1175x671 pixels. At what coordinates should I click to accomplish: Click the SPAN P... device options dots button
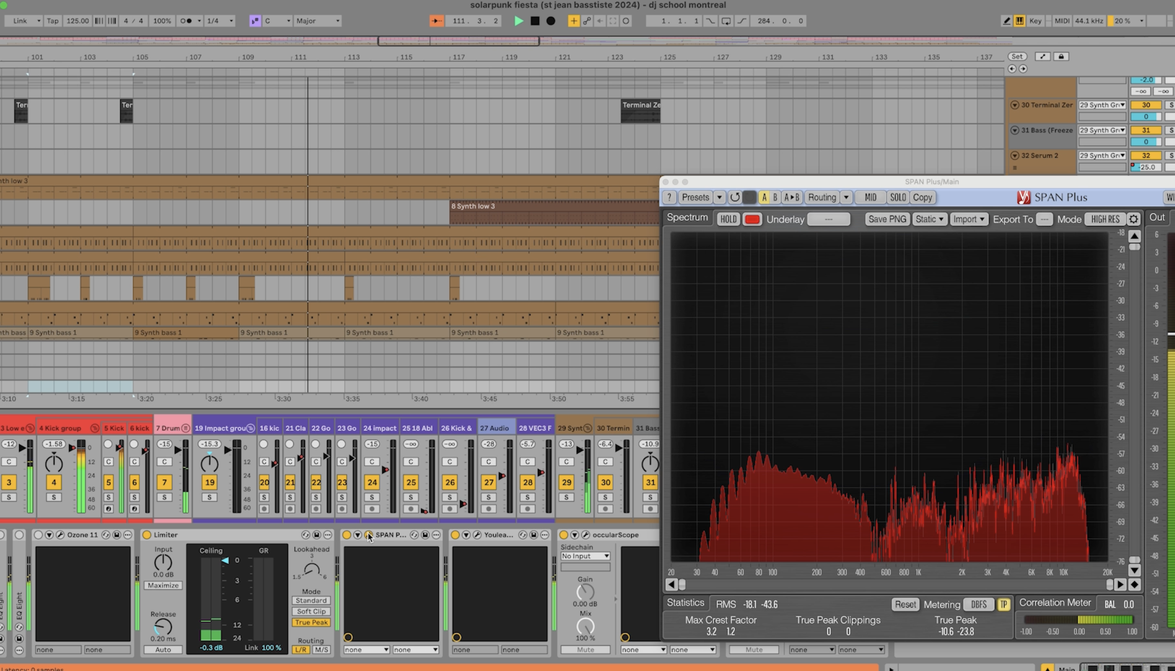pos(436,535)
